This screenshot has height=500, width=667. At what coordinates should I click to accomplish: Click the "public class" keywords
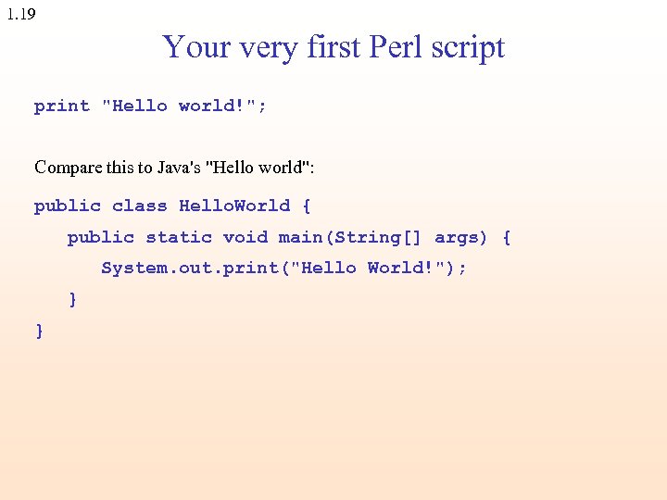point(100,206)
